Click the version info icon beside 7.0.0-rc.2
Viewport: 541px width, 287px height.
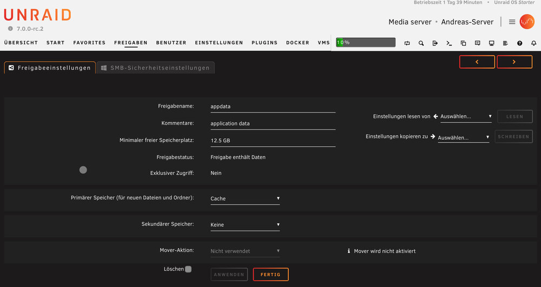(10, 29)
